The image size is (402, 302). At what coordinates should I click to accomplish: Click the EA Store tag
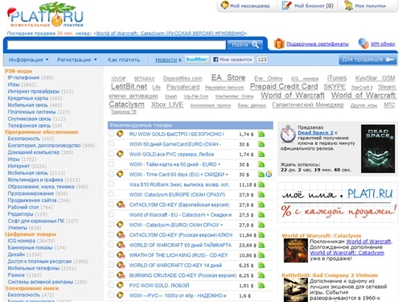(x=228, y=77)
